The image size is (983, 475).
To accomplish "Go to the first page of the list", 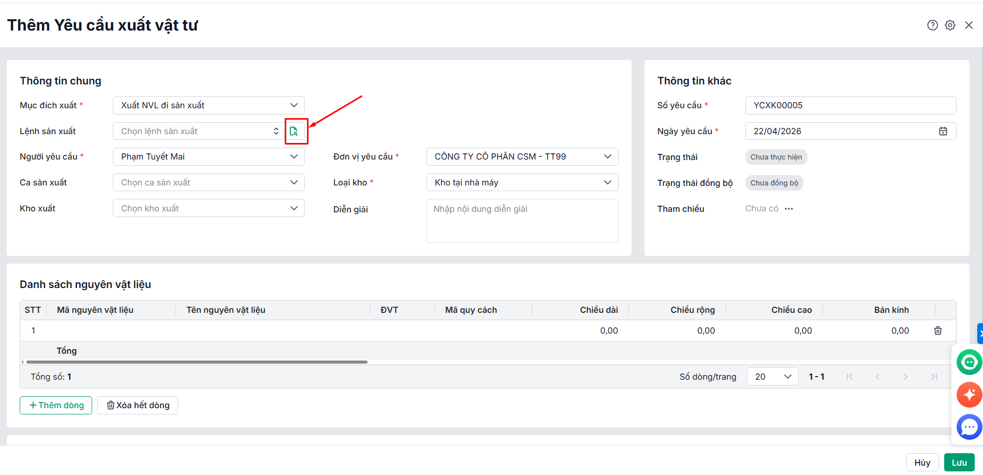I will (x=849, y=377).
